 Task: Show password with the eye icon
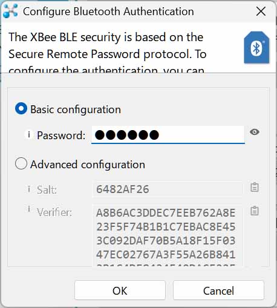[x=255, y=132]
